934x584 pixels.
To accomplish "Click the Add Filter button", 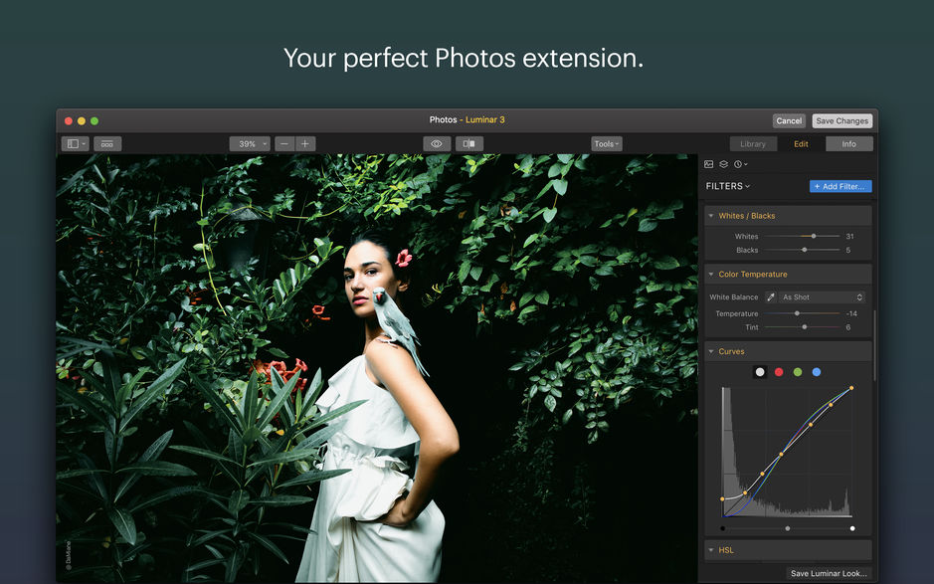I will (840, 186).
